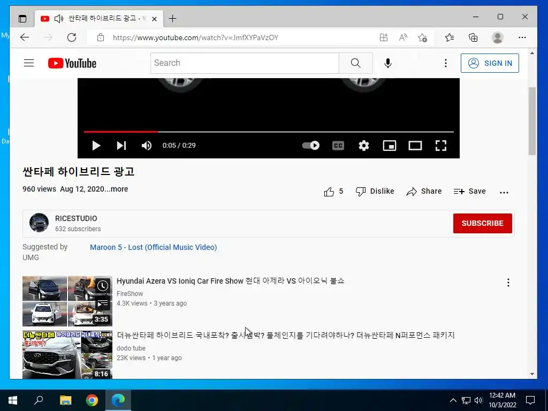Open system volume control in tray
548x411 pixels.
click(478, 400)
